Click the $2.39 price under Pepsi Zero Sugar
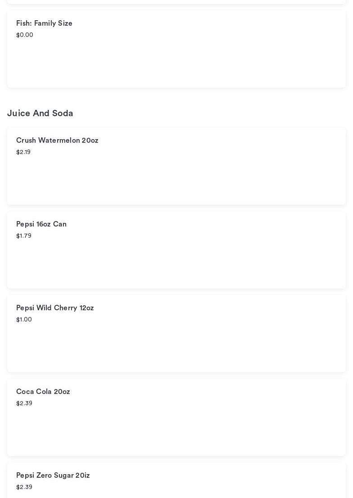Screen dimensions: 353x498 click(24, 487)
